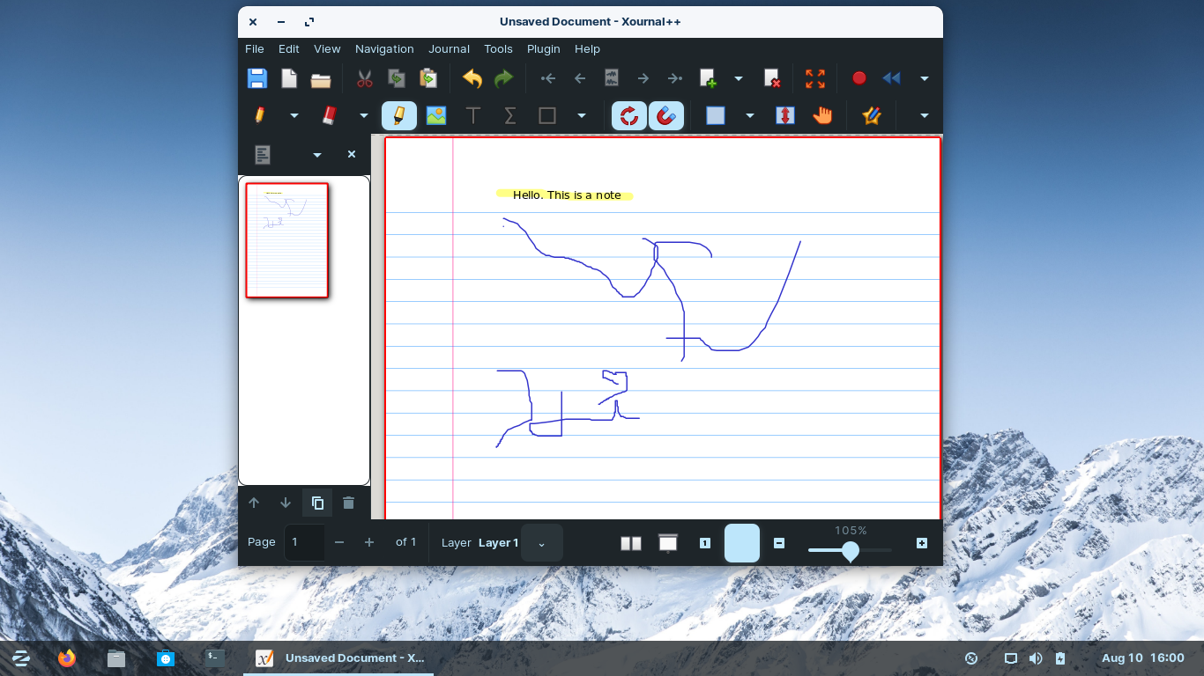
Task: Open the Navigation menu
Action: tap(384, 49)
